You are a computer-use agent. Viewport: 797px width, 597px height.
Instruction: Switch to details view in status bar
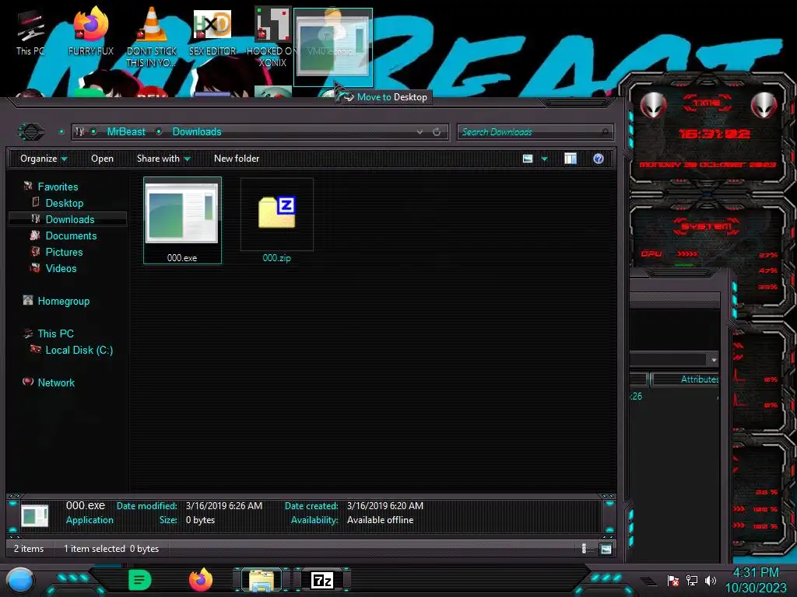click(584, 549)
